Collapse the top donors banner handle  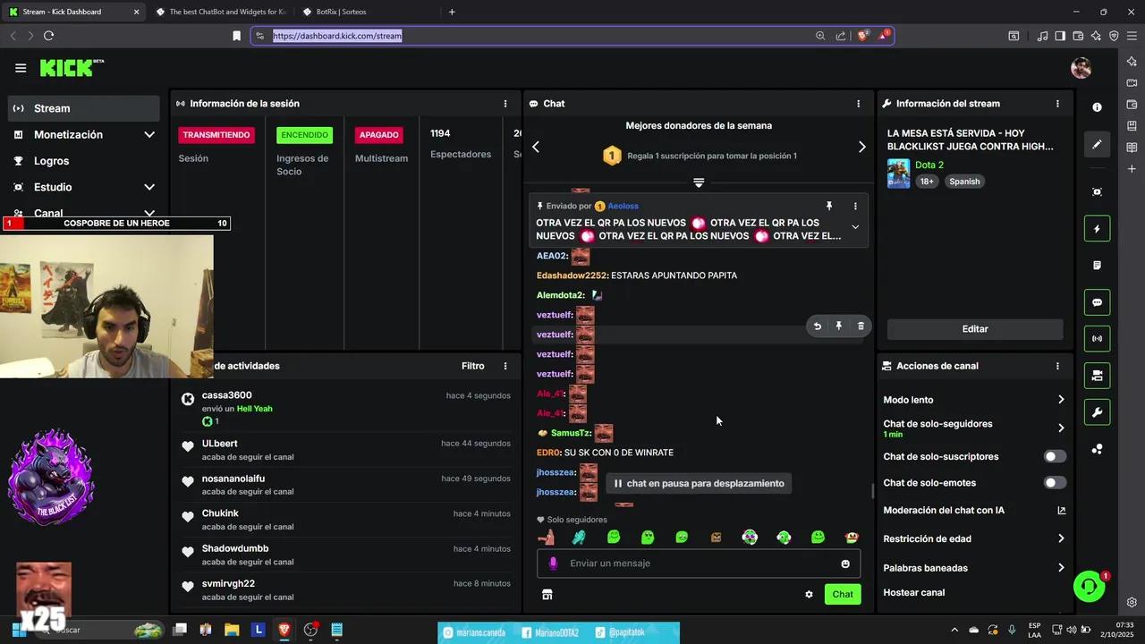699,182
